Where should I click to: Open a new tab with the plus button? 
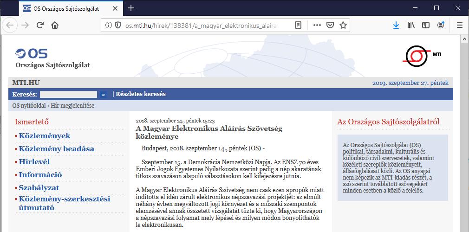[130, 8]
